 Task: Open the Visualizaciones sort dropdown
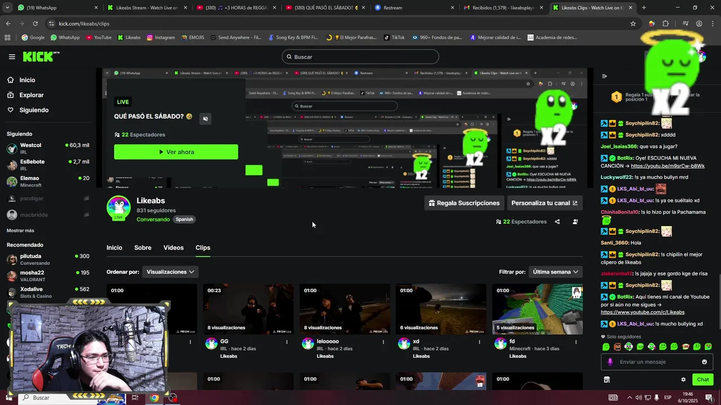[171, 272]
